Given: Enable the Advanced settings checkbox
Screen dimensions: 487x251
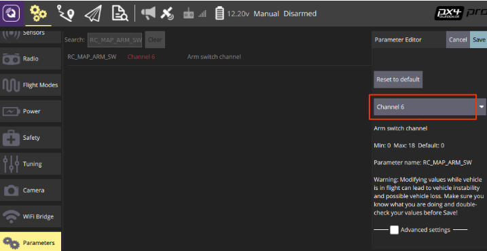Looking at the screenshot, I should click(394, 230).
